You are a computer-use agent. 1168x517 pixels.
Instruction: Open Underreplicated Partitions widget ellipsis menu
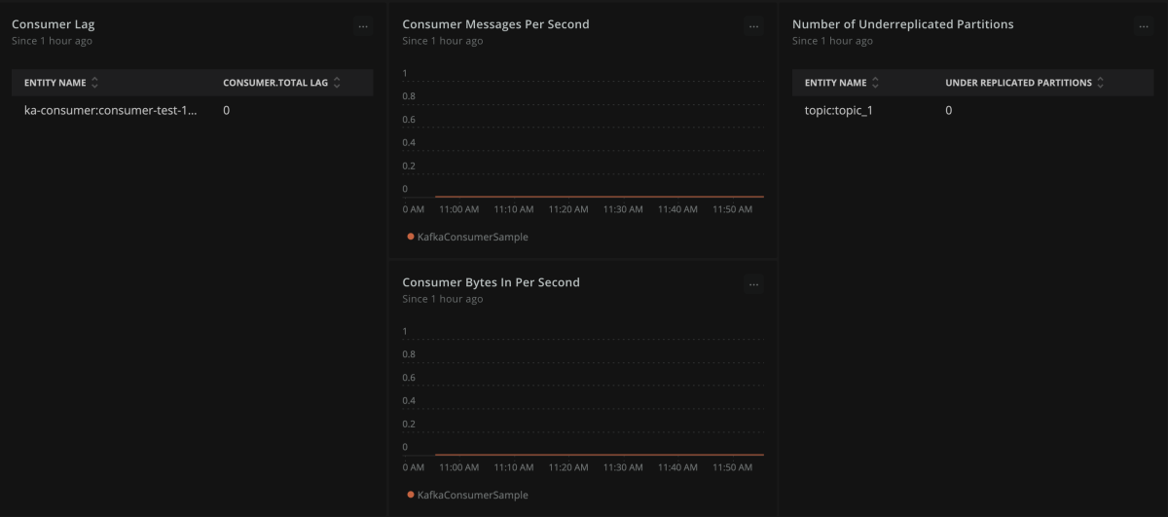[1144, 27]
